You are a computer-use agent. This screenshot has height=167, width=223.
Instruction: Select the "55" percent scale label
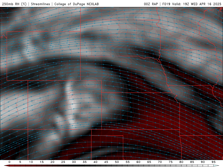(x=128, y=162)
